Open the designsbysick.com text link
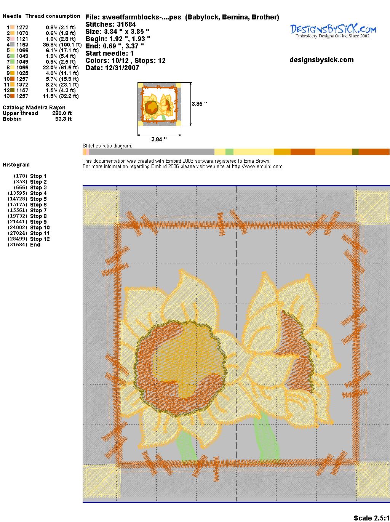390x522 pixels. click(x=321, y=60)
